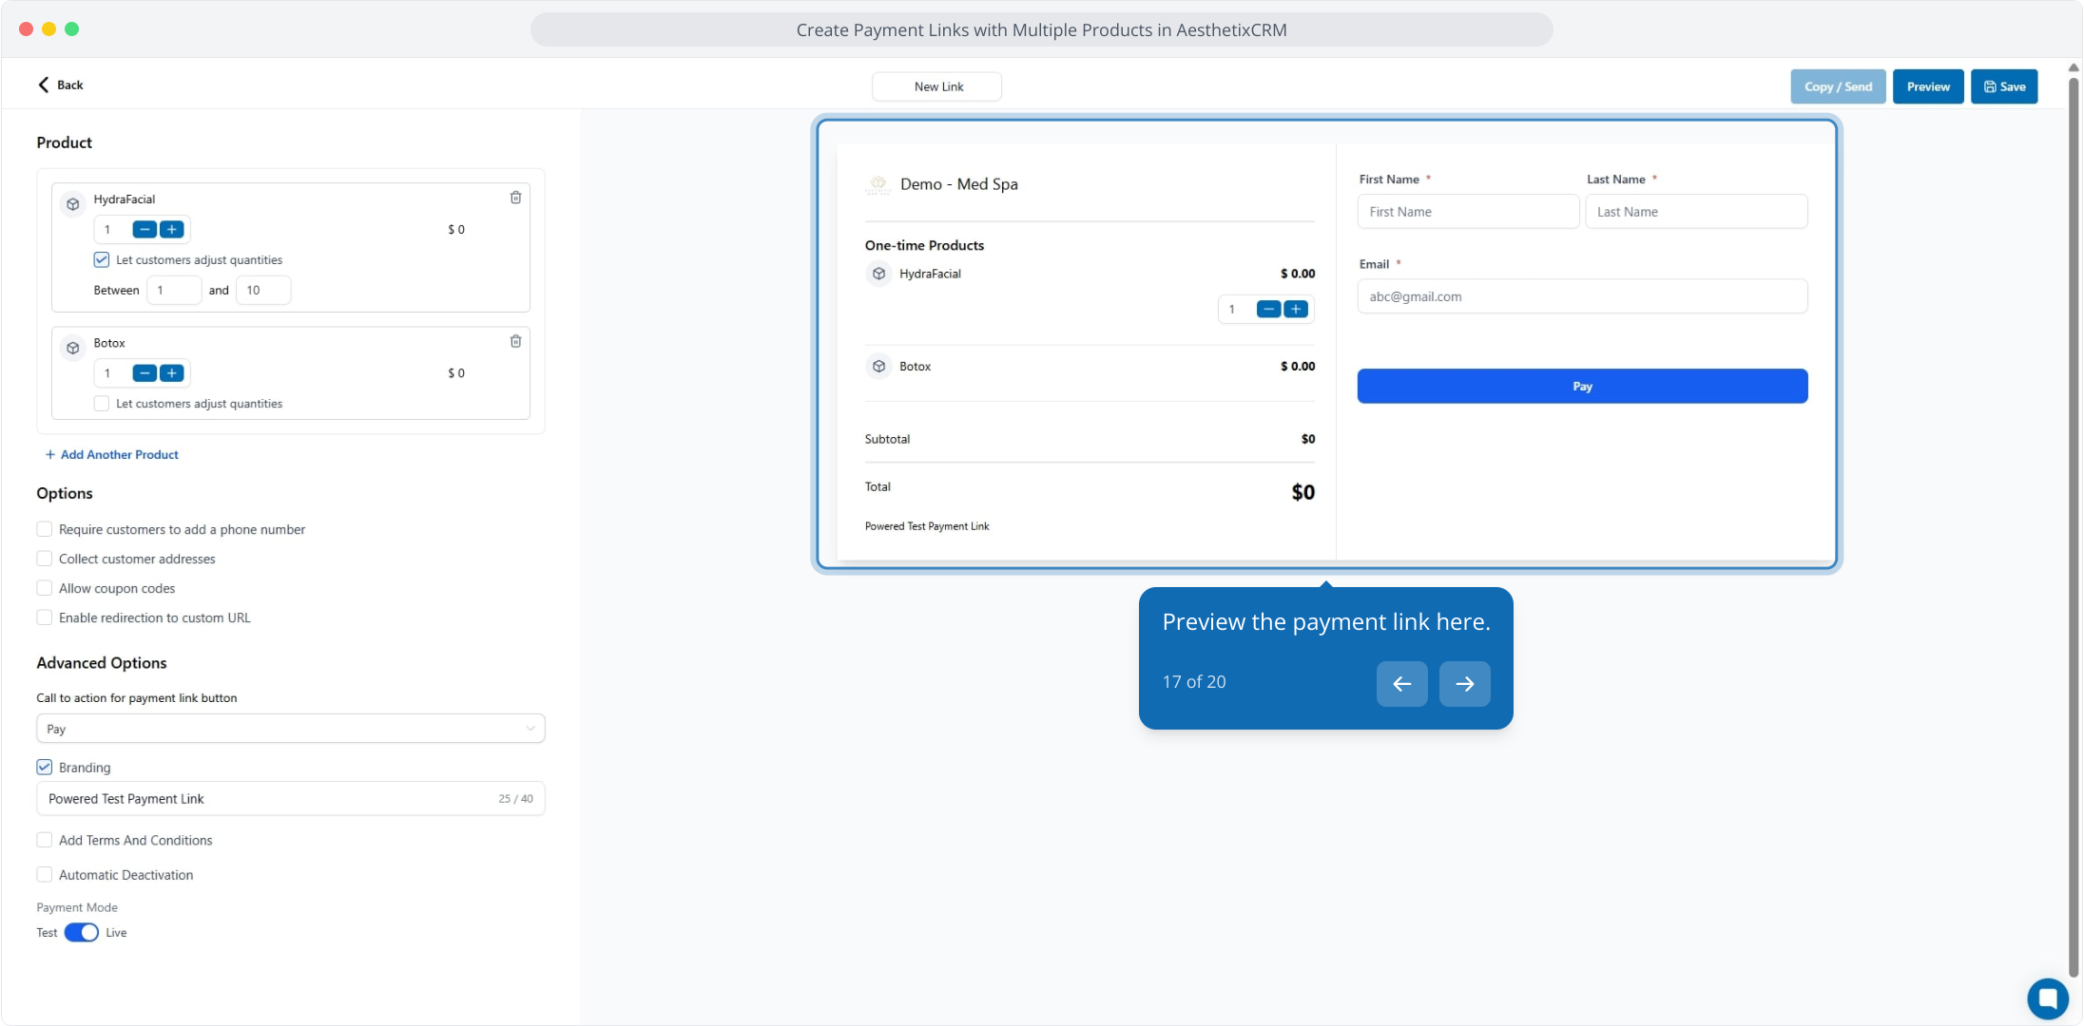Screen dimensions: 2084x1026
Task: Save the payment link
Action: point(2003,86)
